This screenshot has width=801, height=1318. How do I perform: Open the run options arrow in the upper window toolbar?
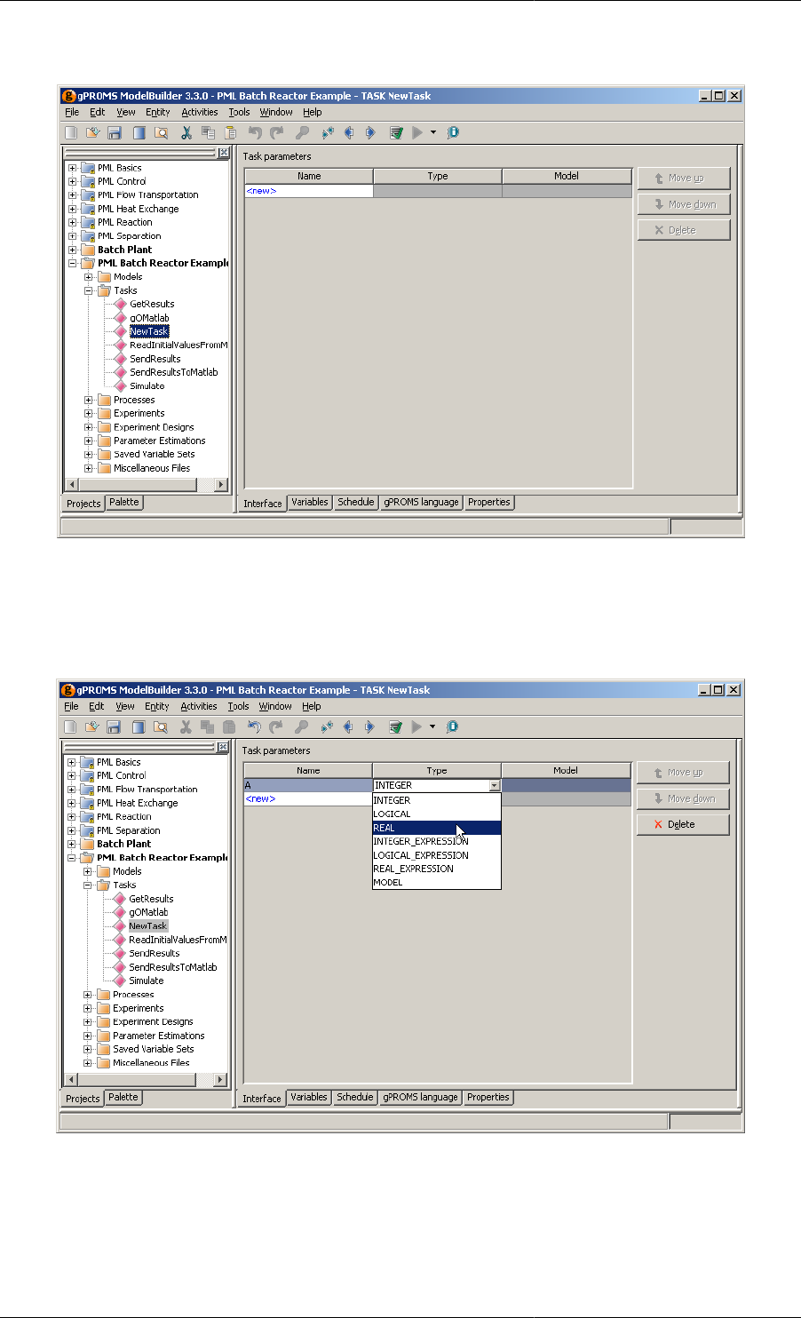pyautogui.click(x=433, y=132)
